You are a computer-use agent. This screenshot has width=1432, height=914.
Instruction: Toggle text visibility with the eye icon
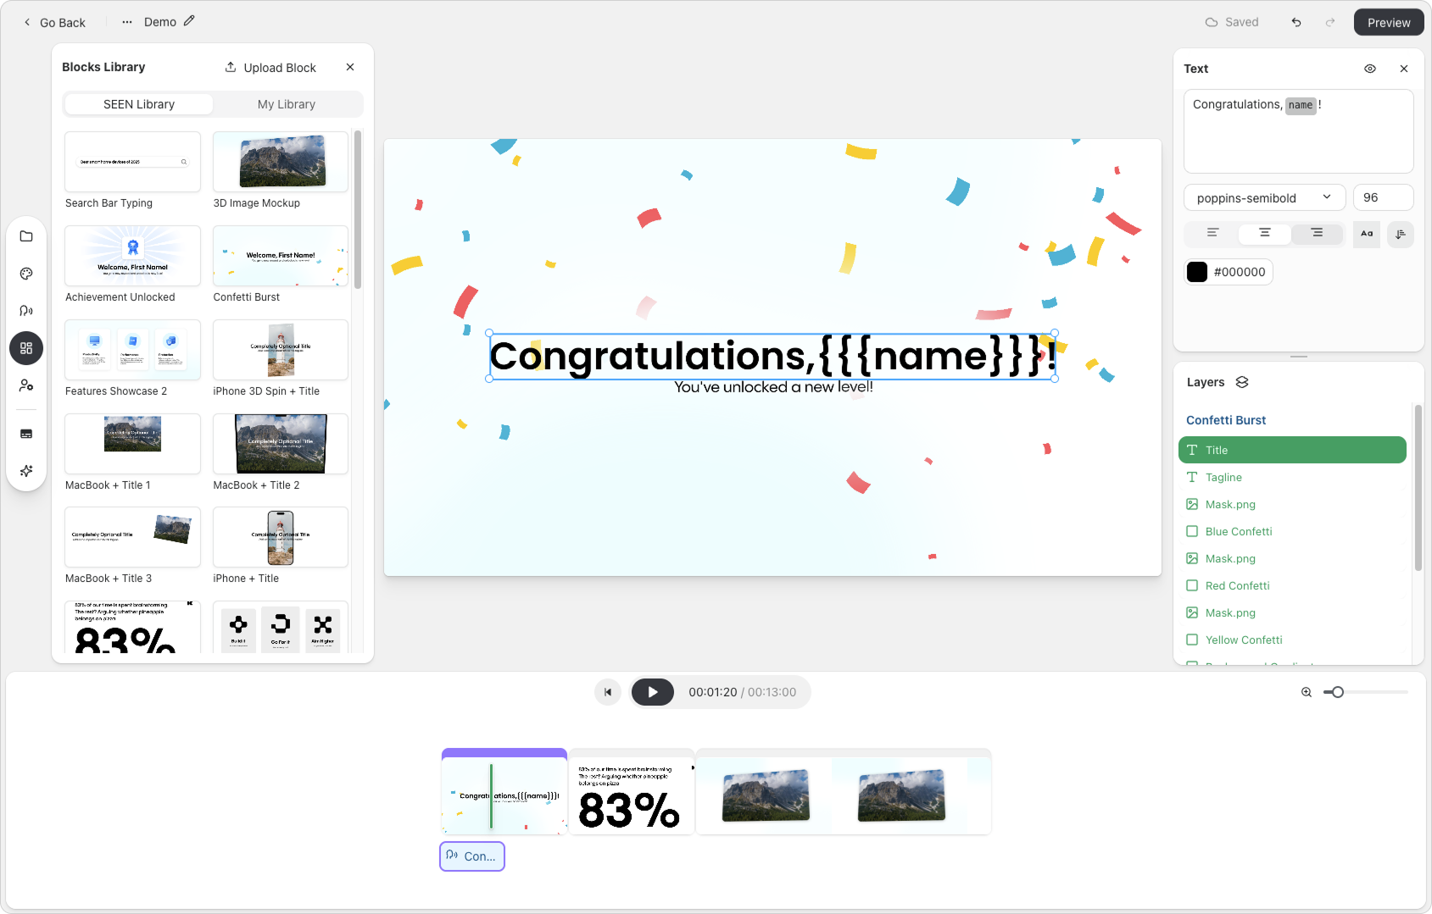[x=1370, y=69]
